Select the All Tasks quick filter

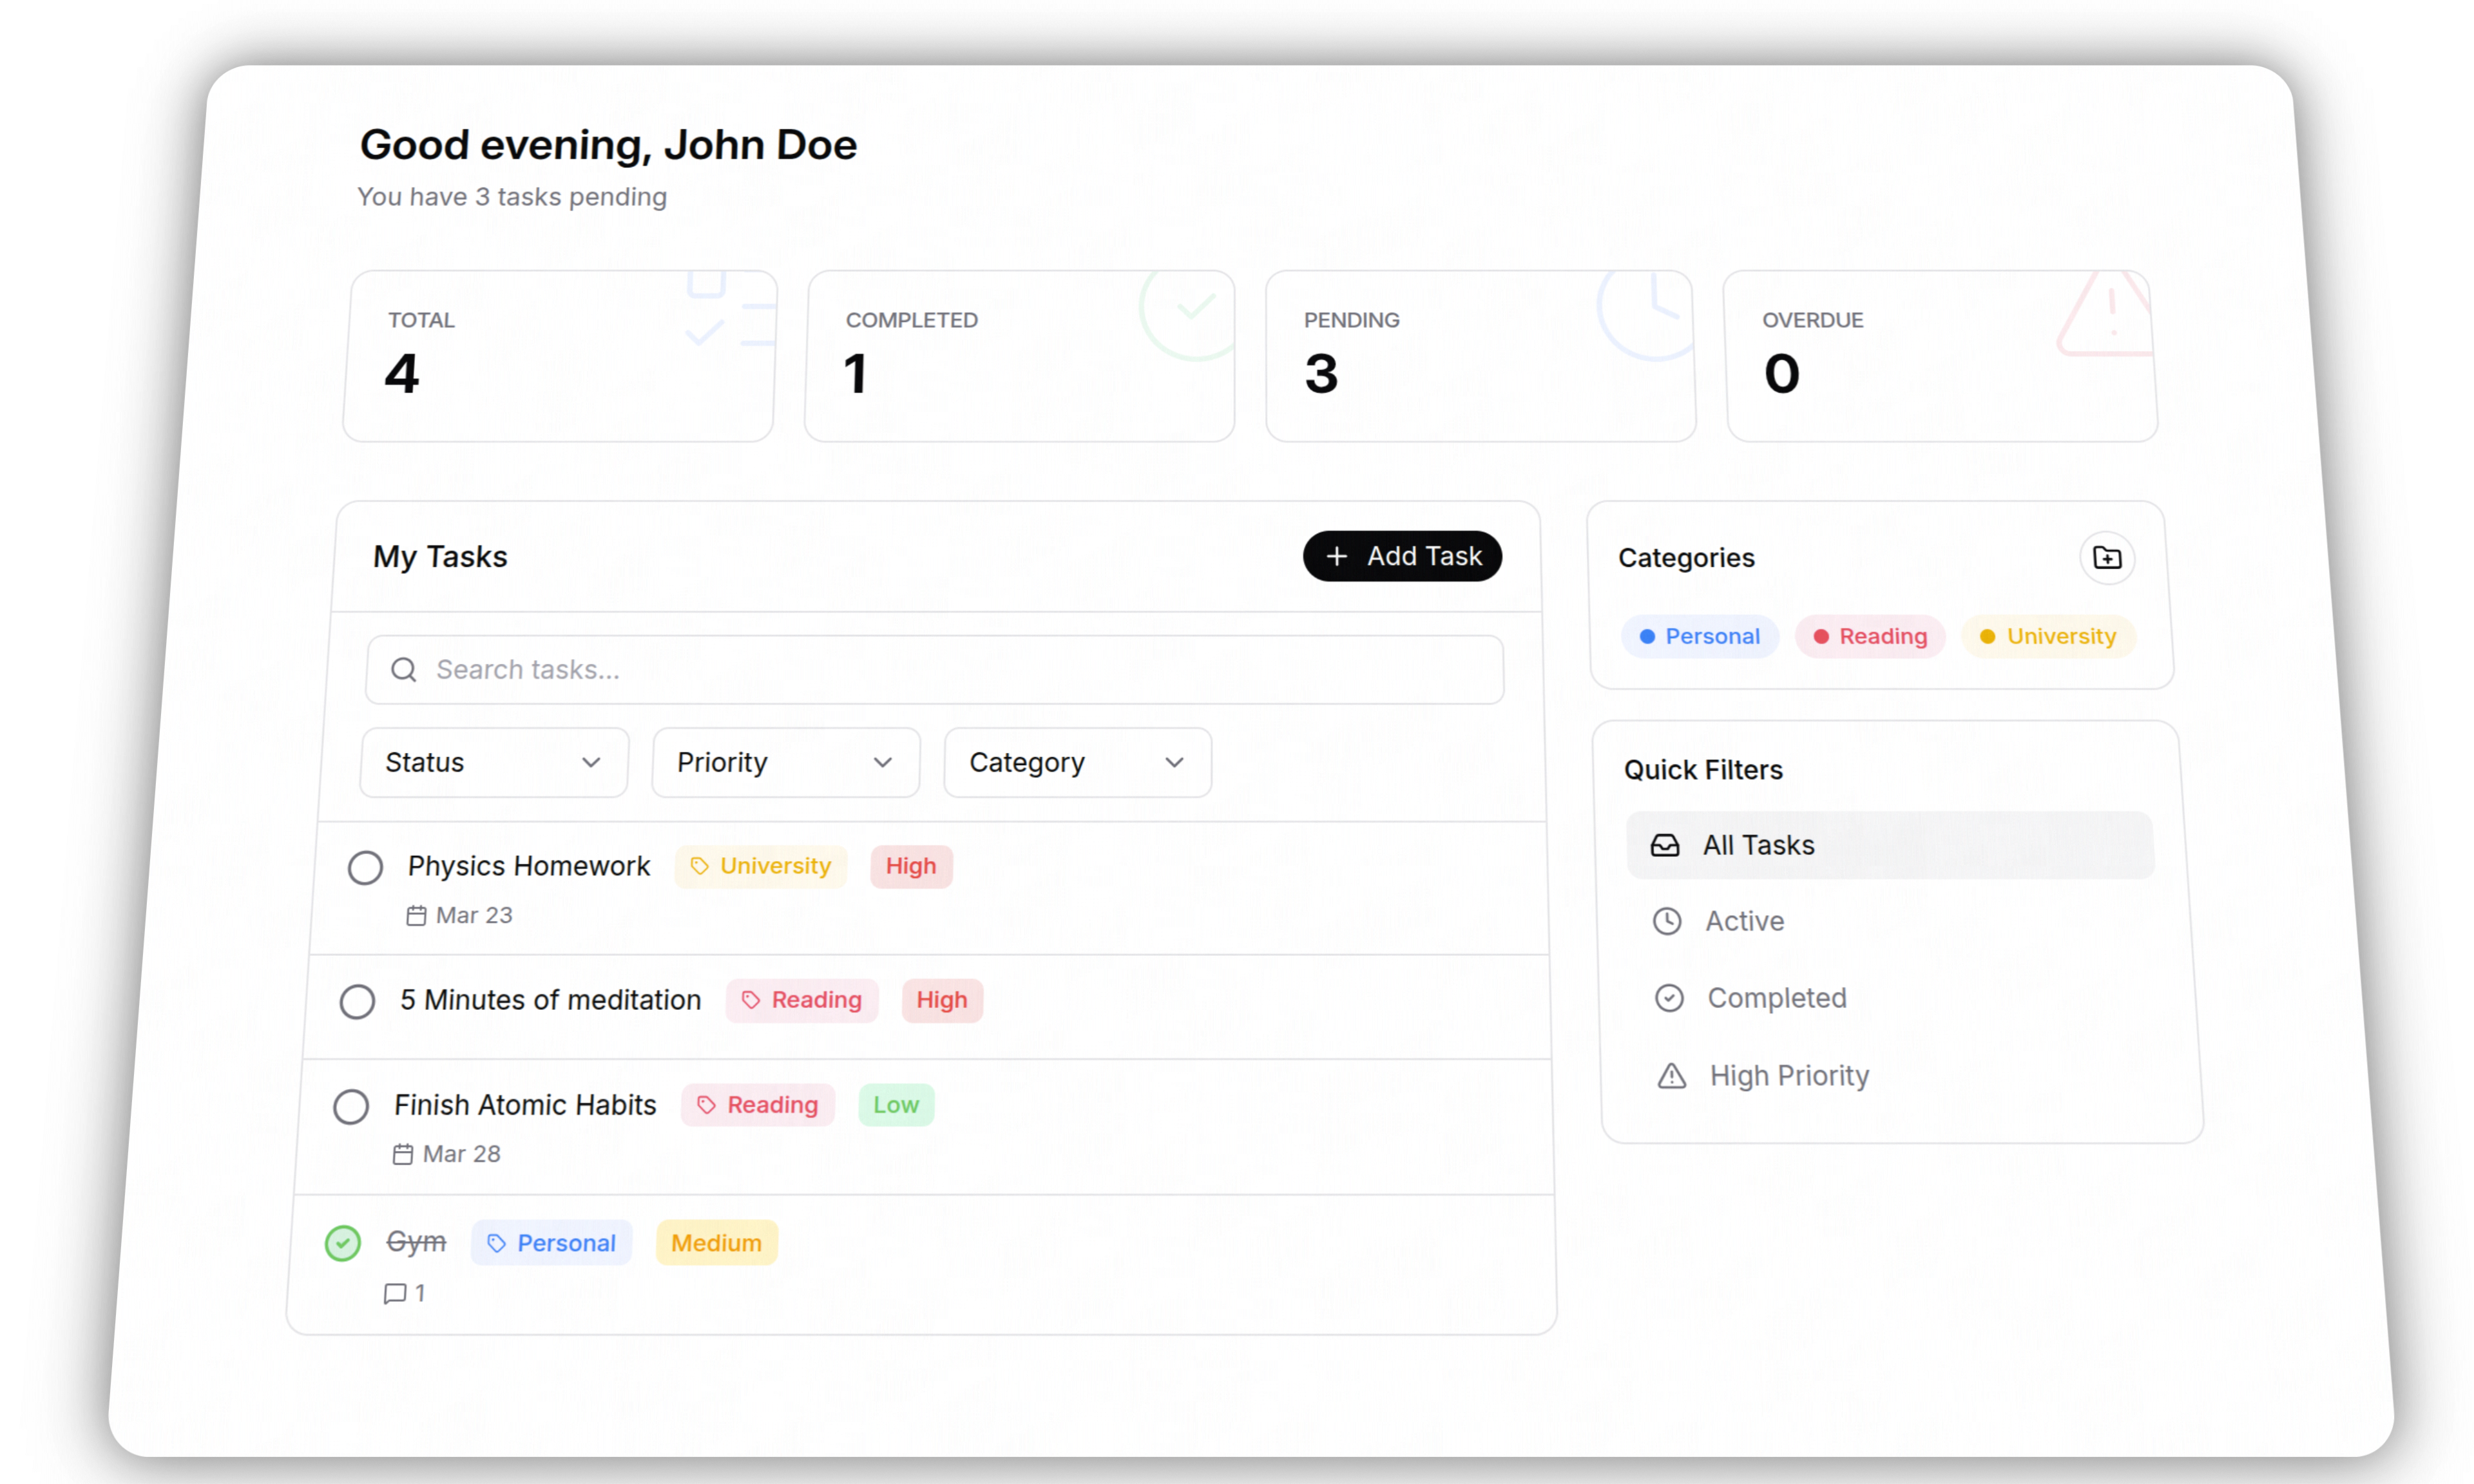[1889, 846]
